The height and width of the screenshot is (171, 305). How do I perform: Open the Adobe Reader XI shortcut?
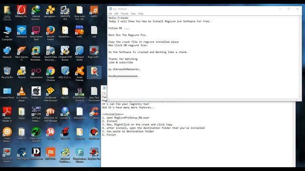pyautogui.click(x=7, y=114)
